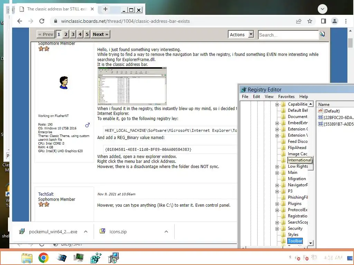Open Chrome side panel icon
Screen dimensions: 354x265
pyautogui.click(x=324, y=21)
